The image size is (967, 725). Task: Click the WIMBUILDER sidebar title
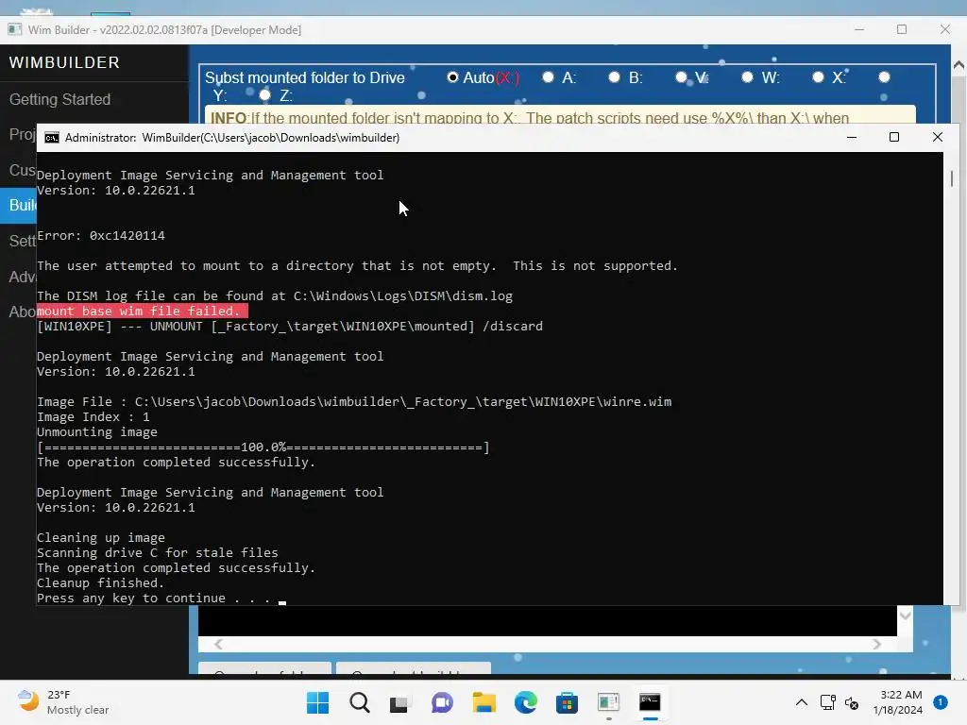coord(64,62)
